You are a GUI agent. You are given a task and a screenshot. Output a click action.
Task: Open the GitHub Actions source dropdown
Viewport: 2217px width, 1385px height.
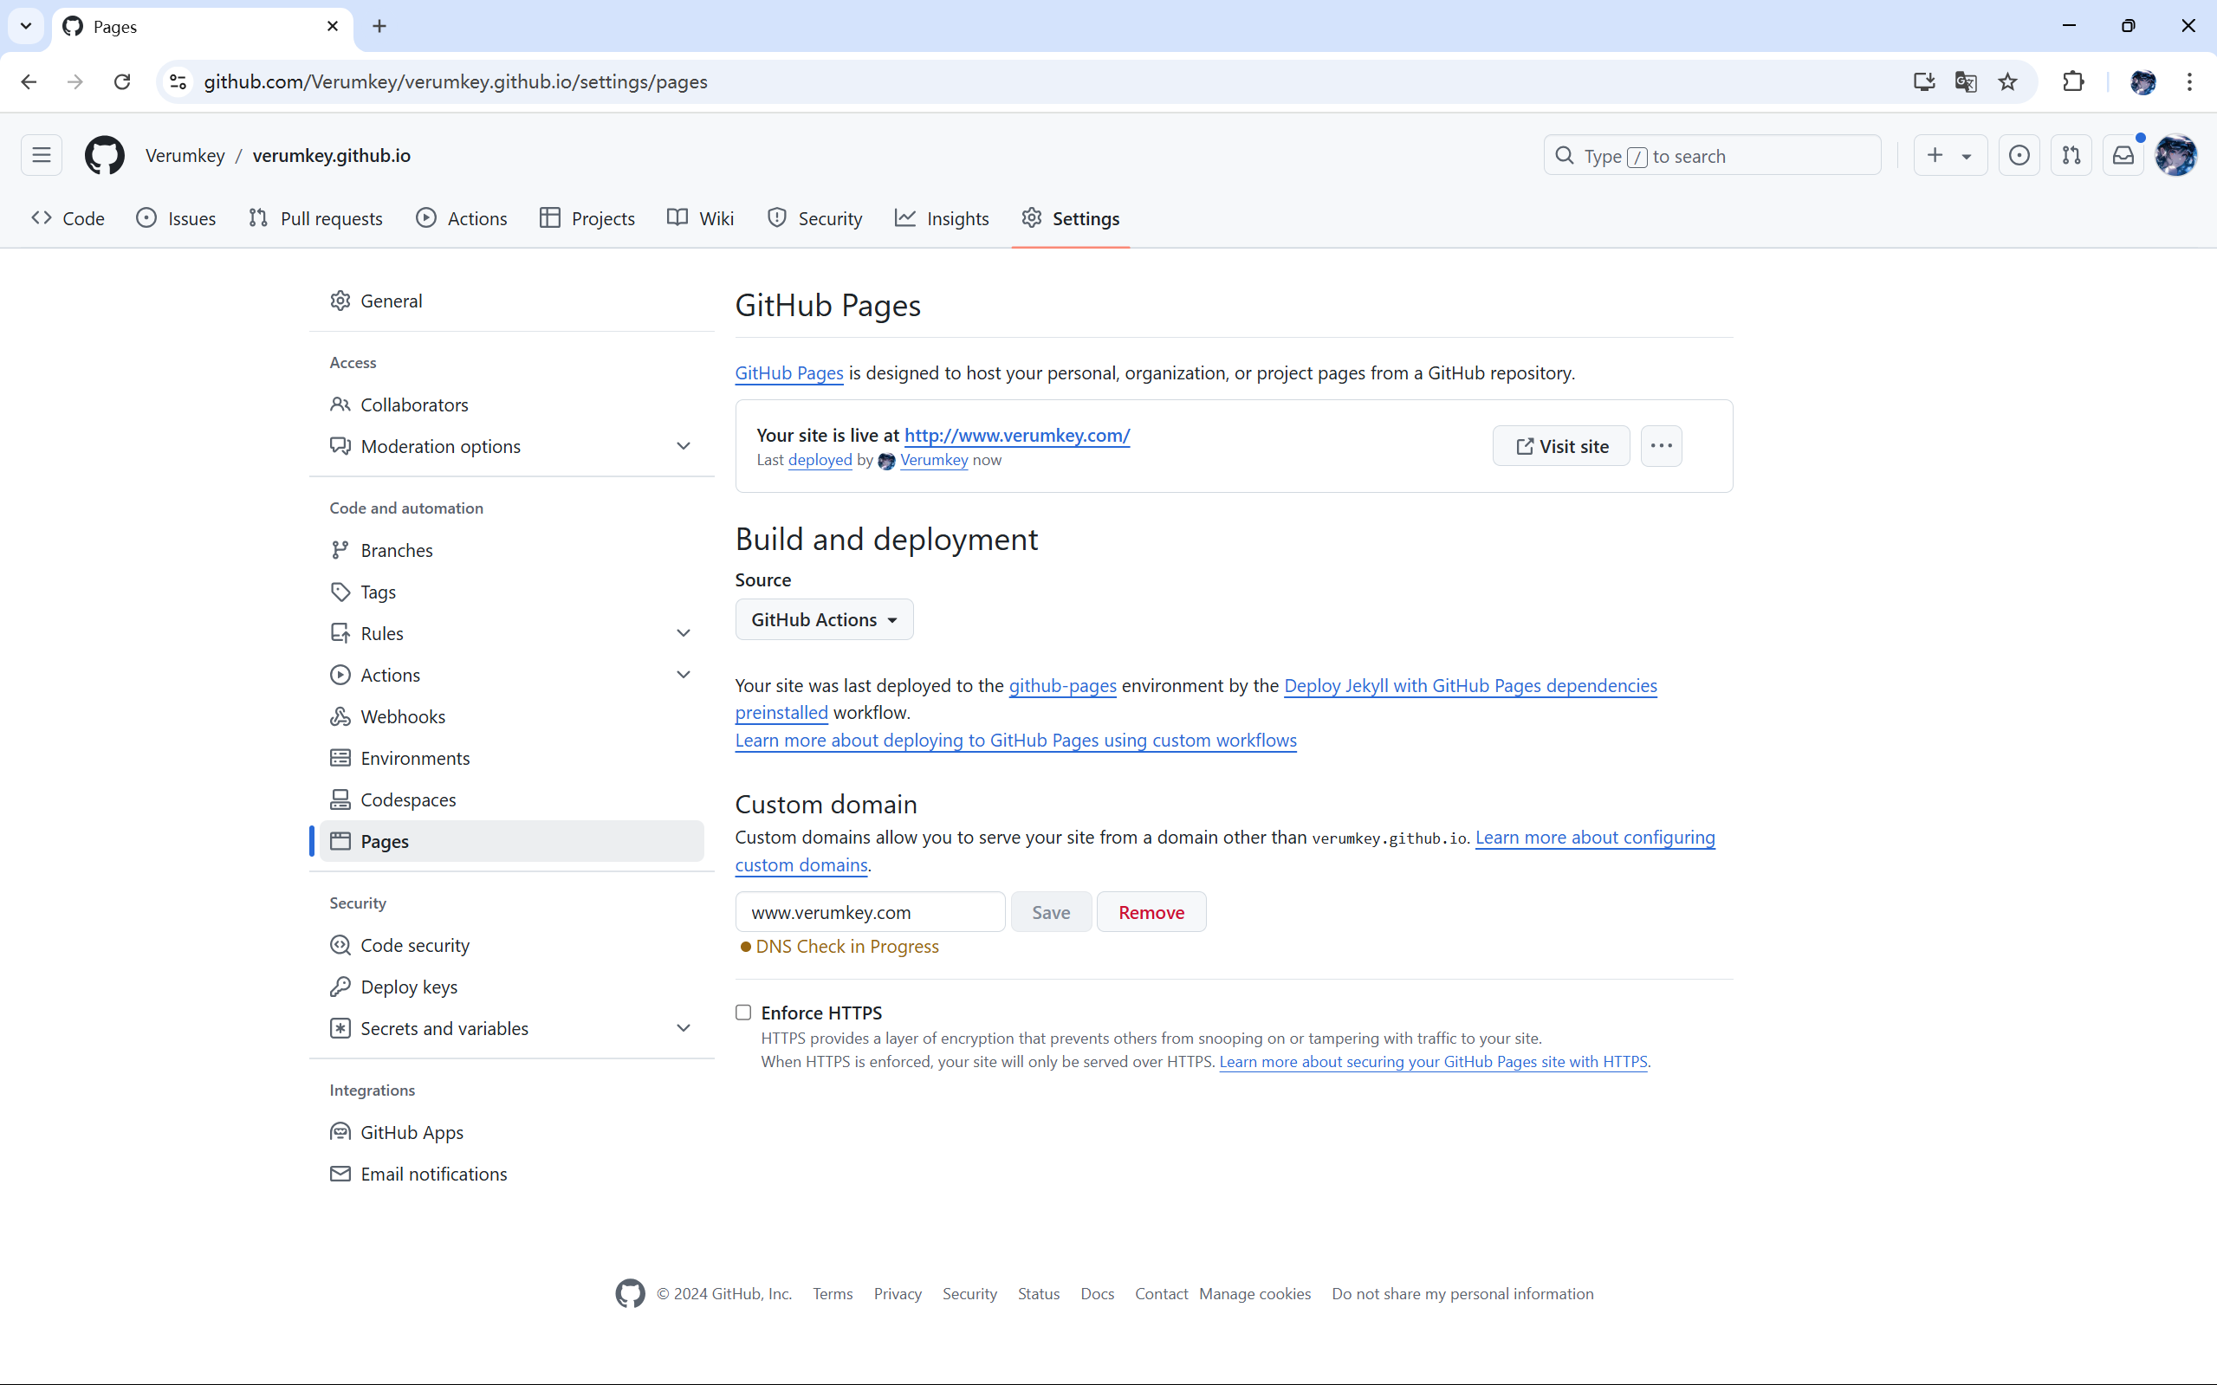824,619
